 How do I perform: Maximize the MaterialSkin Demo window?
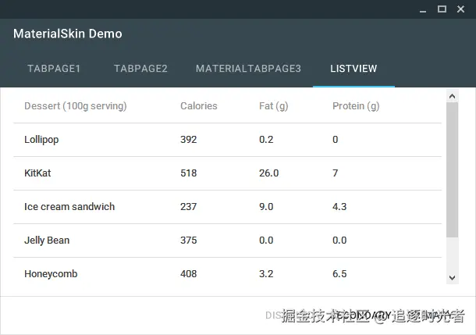tap(442, 9)
